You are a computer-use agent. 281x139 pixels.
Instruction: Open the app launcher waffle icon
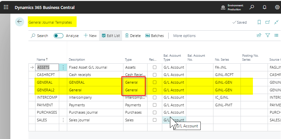click(6, 7)
